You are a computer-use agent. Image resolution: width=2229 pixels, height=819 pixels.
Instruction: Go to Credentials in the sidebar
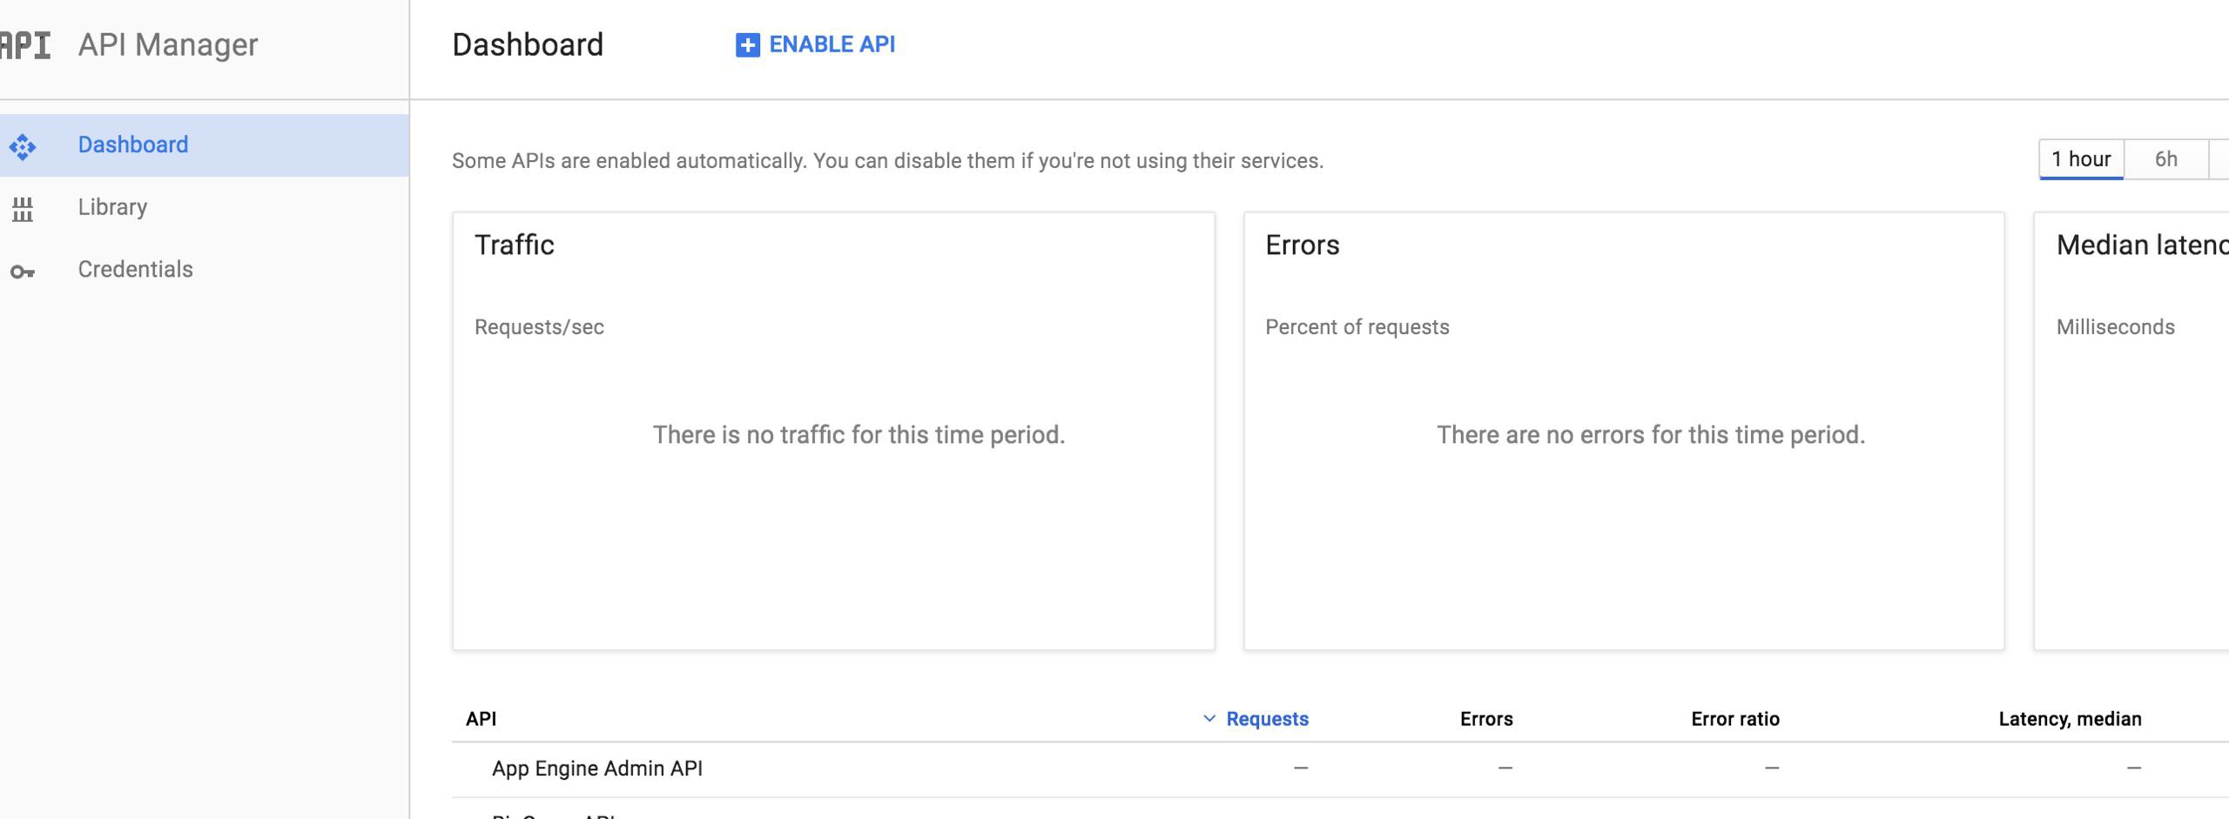pos(135,270)
